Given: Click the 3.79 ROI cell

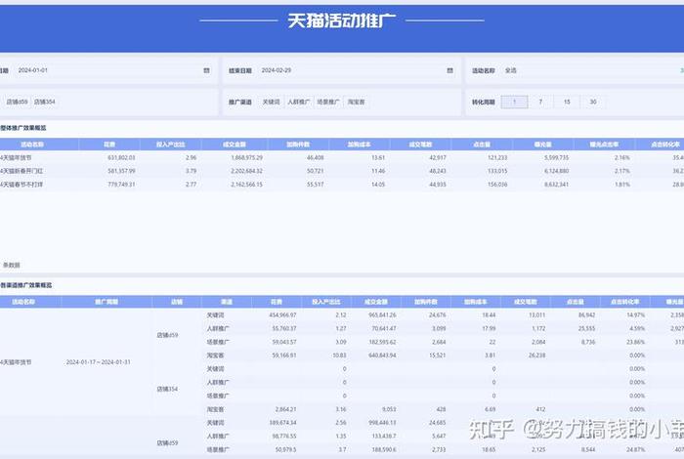Looking at the screenshot, I should 191,171.
